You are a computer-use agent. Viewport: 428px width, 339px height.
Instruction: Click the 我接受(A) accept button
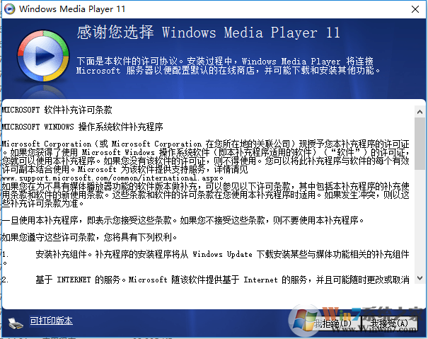tap(390, 323)
